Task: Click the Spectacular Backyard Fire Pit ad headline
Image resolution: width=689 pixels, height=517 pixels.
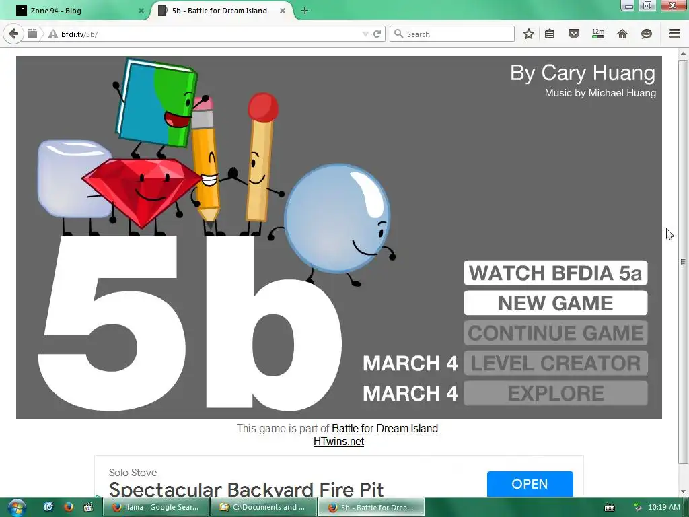Action: coord(246,489)
